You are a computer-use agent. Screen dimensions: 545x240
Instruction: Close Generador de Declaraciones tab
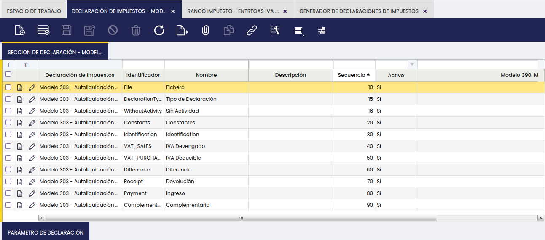pyautogui.click(x=425, y=11)
